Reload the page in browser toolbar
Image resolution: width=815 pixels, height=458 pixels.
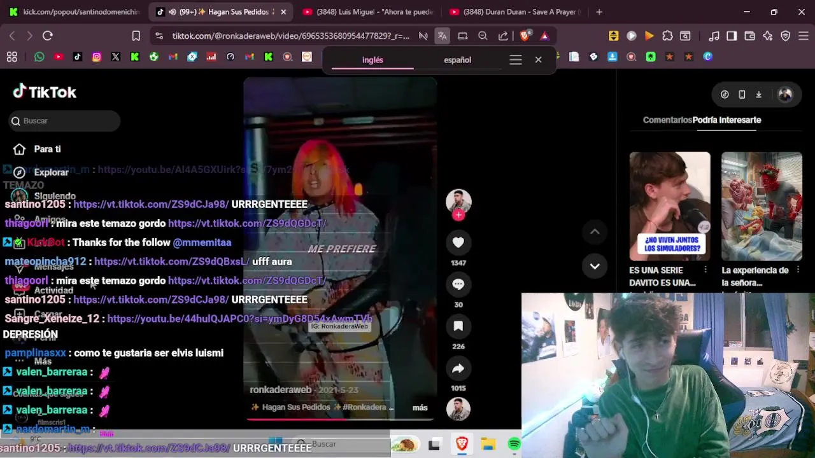coord(48,36)
